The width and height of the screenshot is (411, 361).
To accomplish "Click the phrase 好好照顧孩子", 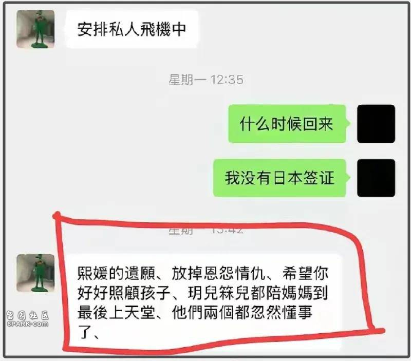I will click(x=124, y=293).
